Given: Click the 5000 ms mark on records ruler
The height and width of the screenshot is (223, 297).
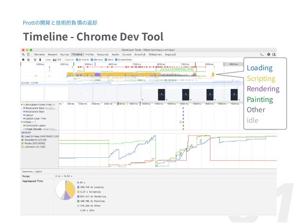Looking at the screenshot, I should [x=184, y=104].
